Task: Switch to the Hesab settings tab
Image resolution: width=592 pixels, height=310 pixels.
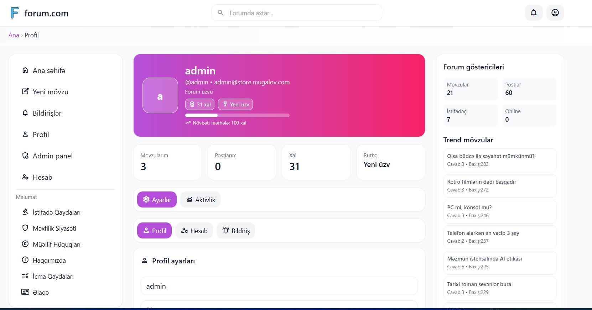Action: 194,231
